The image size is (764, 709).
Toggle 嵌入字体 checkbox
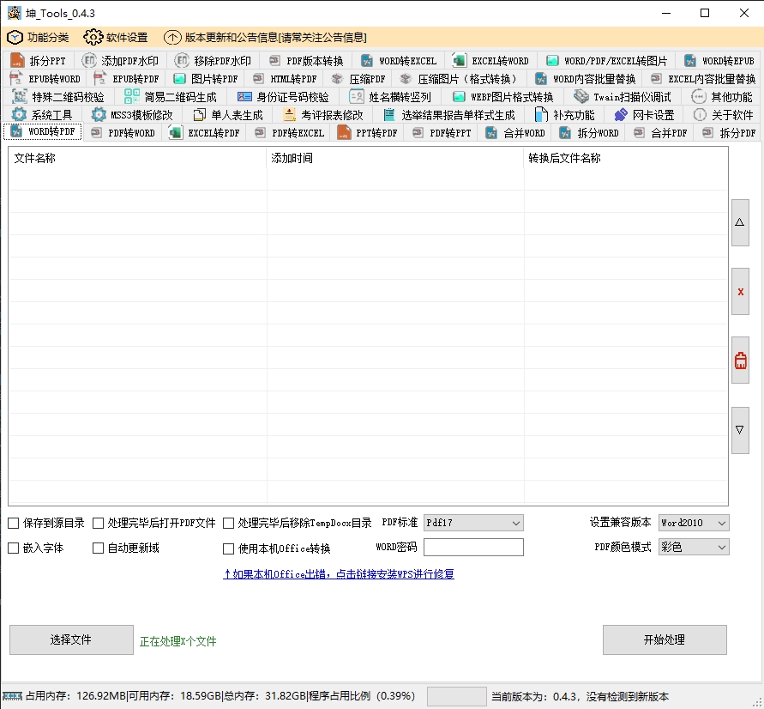pyautogui.click(x=14, y=548)
